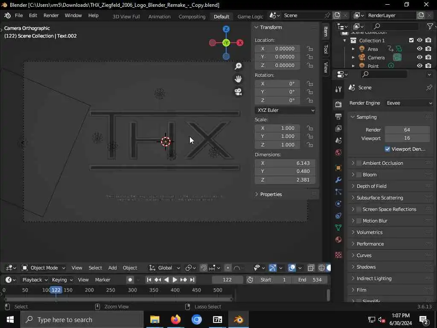This screenshot has width=437, height=328.
Task: Enable the Ambient Occlusion checkbox
Action: pos(359,163)
